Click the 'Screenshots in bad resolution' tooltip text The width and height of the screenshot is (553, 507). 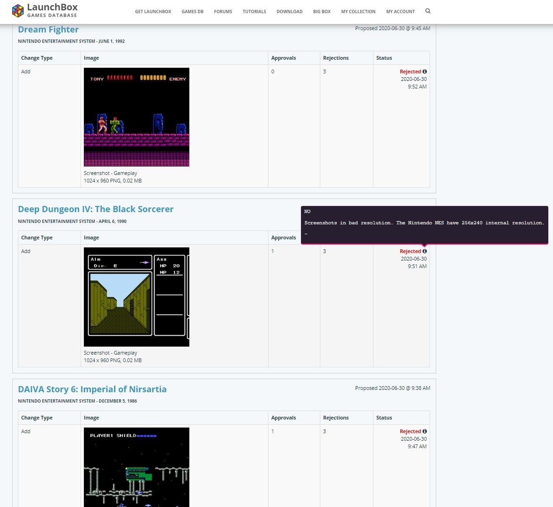point(424,223)
